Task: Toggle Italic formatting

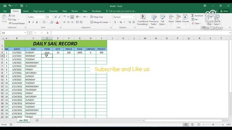Action: (33, 22)
